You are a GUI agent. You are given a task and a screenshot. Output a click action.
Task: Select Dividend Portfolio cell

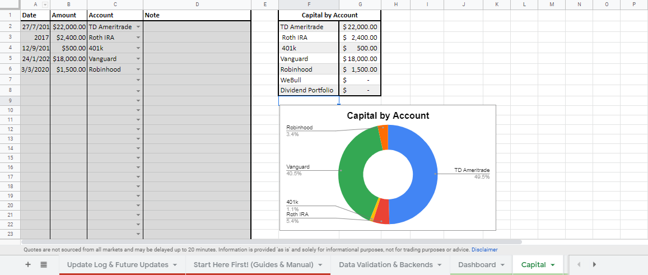[309, 91]
